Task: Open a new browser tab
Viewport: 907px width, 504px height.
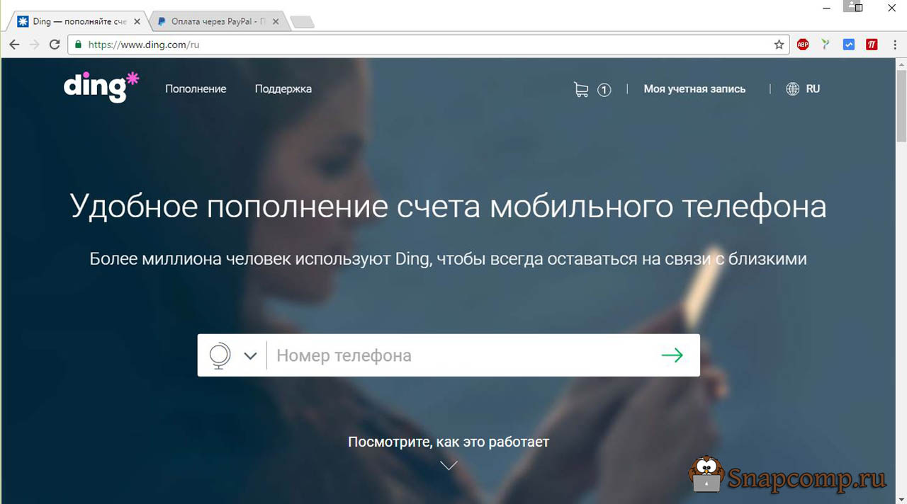Action: [303, 22]
